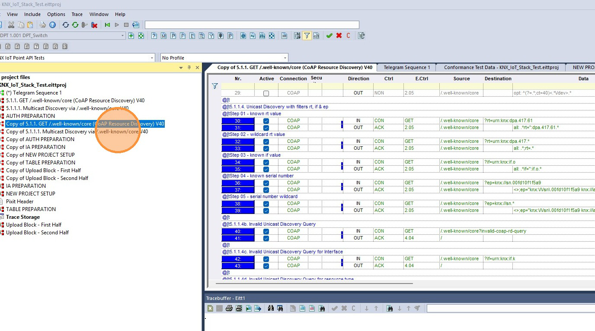Uncheck the Active checkbox for row 30

(x=266, y=121)
